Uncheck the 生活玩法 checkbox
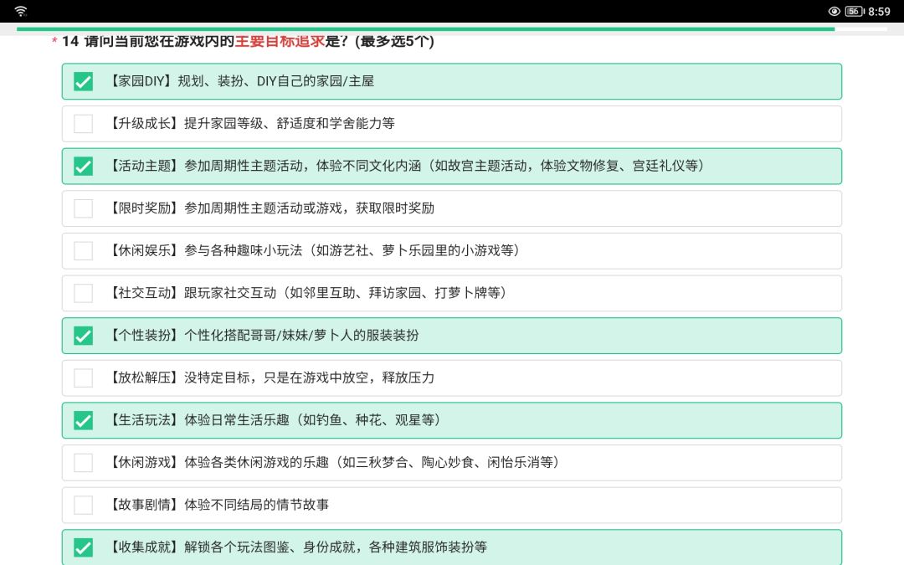The height and width of the screenshot is (565, 904). click(83, 420)
